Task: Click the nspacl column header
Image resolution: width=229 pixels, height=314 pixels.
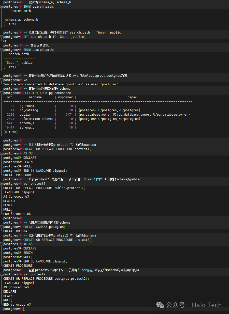Action: 133,97
